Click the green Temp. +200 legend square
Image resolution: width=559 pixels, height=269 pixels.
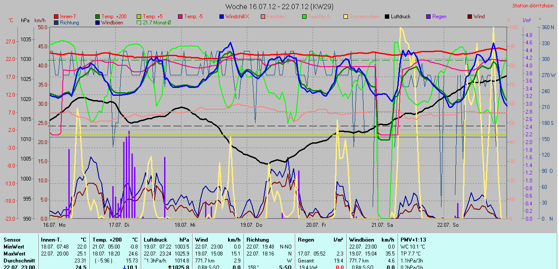[98, 17]
